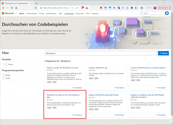
Task: Check the JSON language checkbox
Action: [4, 78]
